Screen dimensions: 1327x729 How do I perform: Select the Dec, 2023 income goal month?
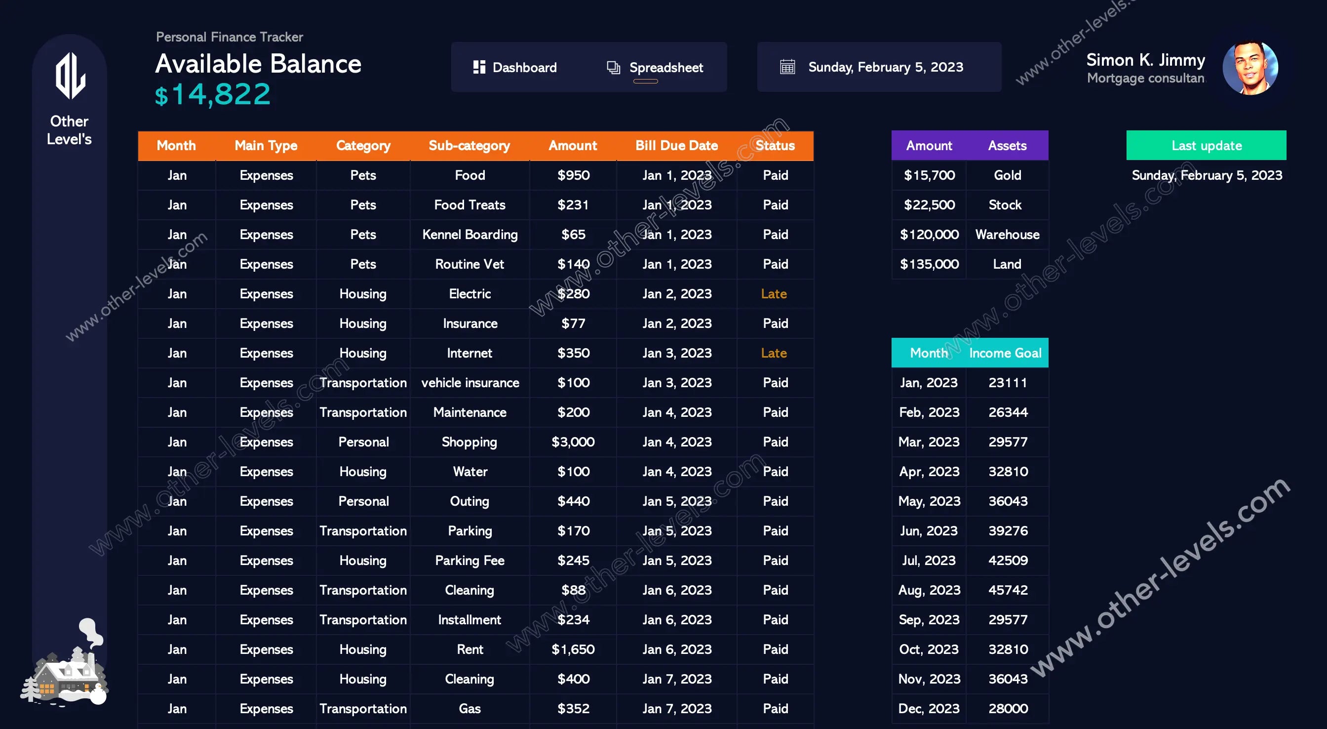(x=928, y=708)
